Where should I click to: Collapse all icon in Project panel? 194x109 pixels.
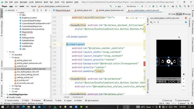coord(41,10)
